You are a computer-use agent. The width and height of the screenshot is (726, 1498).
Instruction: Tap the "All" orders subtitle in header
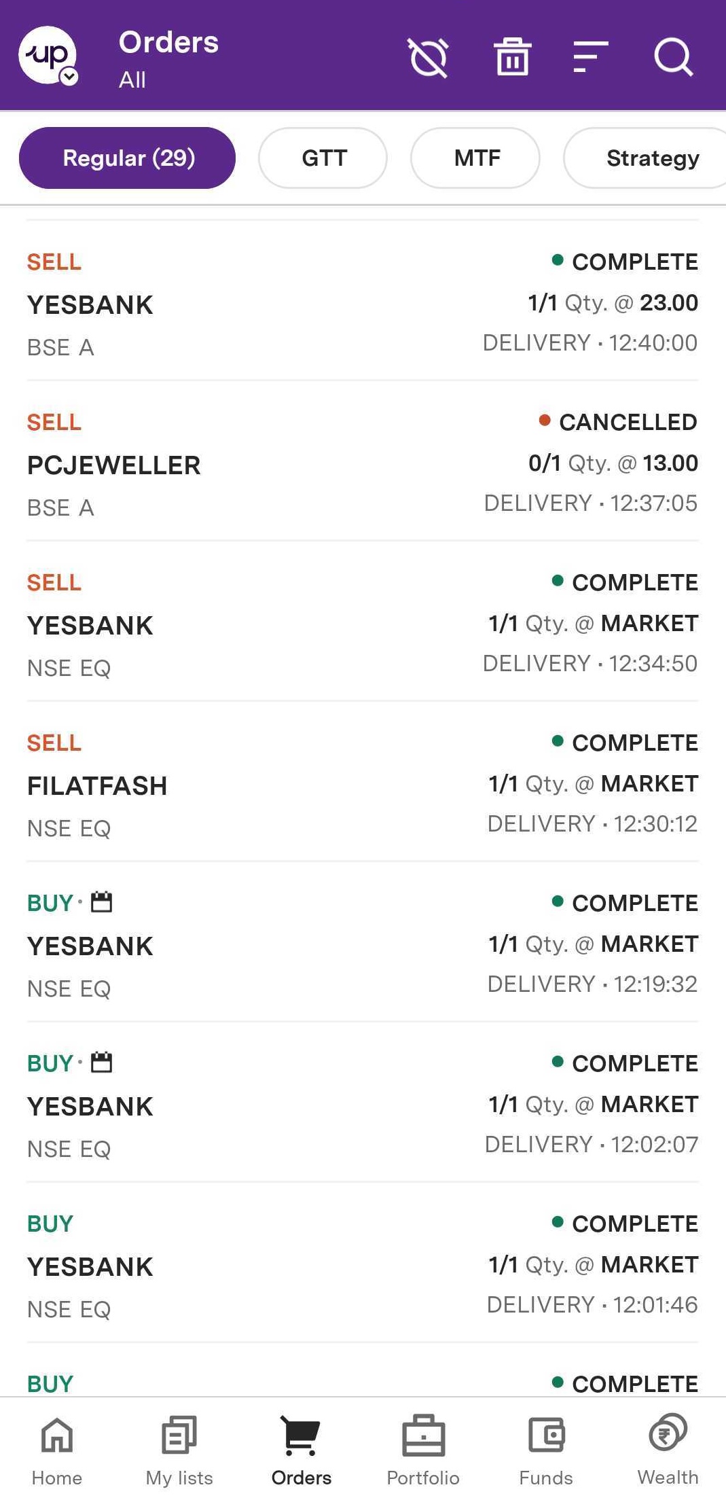[x=132, y=80]
